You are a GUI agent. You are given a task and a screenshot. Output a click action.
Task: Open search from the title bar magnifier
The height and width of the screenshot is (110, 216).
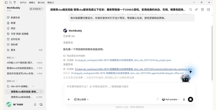pyautogui.click(x=11, y=2)
